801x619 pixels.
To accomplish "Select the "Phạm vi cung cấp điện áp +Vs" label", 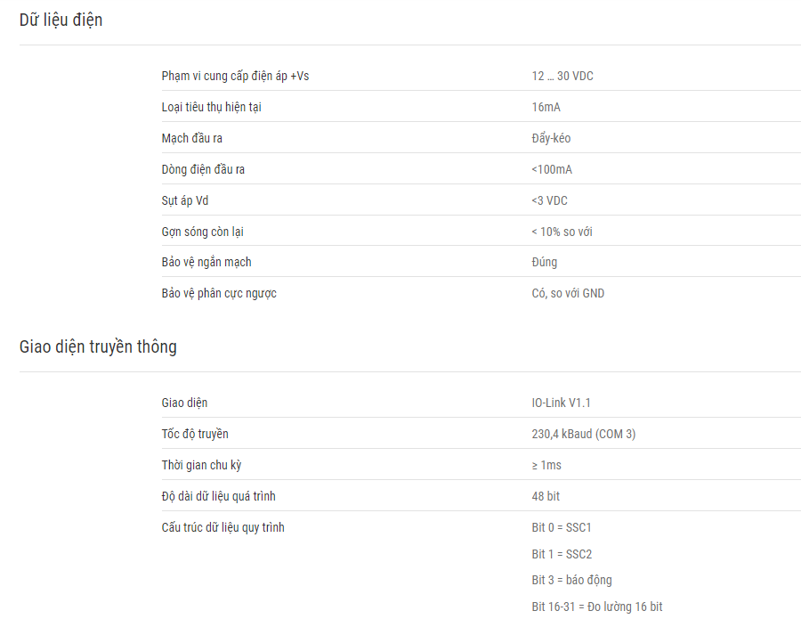I will 235,77.
